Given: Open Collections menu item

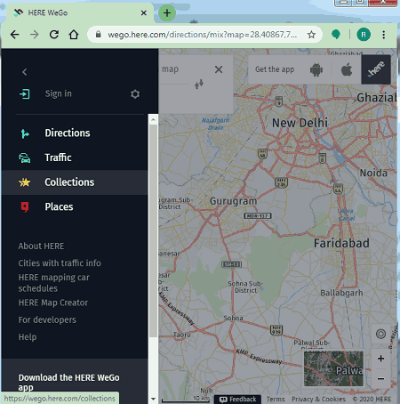Looking at the screenshot, I should [75, 182].
